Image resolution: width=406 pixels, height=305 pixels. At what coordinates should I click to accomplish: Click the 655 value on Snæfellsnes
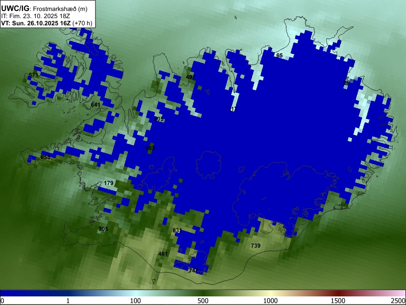click(x=45, y=157)
